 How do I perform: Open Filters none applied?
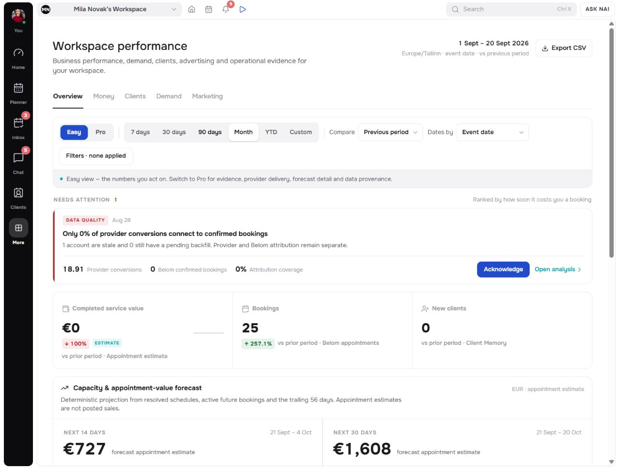[96, 156]
